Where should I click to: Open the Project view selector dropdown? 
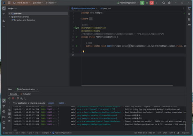[x=13, y=8]
